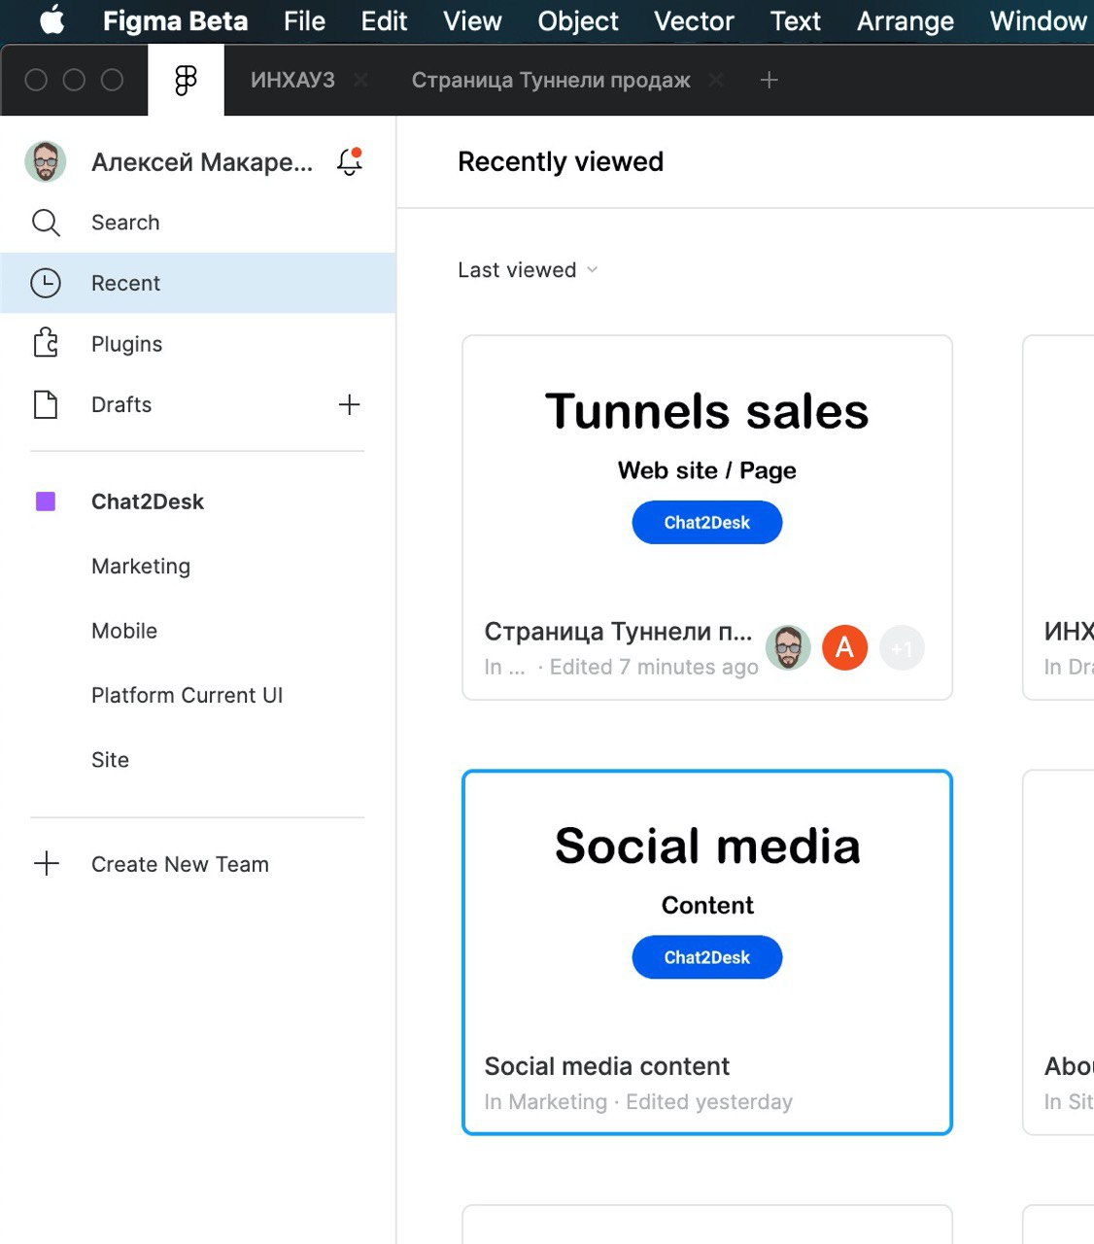Open the Platform Current UI project
The width and height of the screenshot is (1094, 1244).
pyautogui.click(x=188, y=695)
